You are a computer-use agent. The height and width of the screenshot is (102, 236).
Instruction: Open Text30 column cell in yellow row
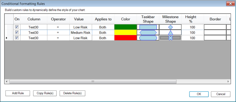coord(34,33)
